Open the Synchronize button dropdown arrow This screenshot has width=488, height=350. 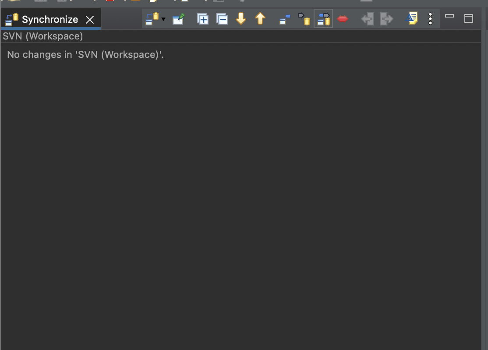pos(163,19)
